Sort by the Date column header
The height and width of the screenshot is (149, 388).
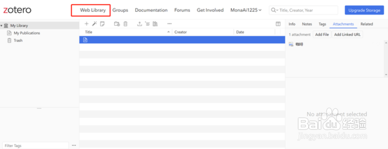click(254, 32)
